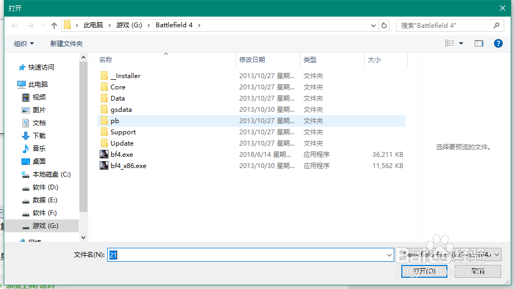Open the Battlefield Files type filter

pos(449,255)
